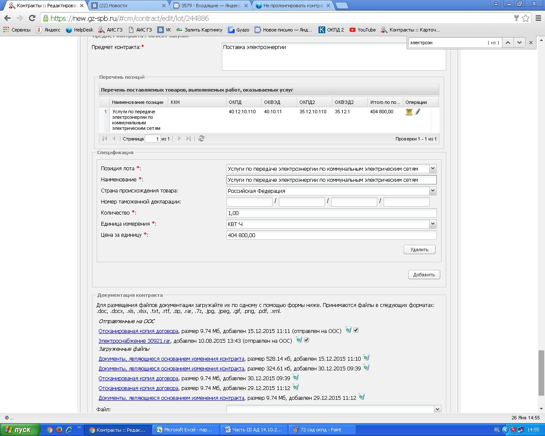Toggle checkbox for Электроснабжение 30921.rar
This screenshot has width=545, height=436.
[x=307, y=340]
